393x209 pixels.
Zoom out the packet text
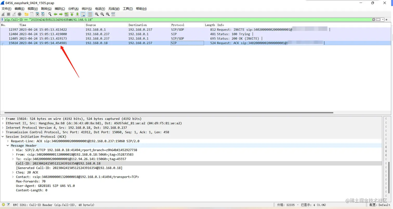[102, 14]
